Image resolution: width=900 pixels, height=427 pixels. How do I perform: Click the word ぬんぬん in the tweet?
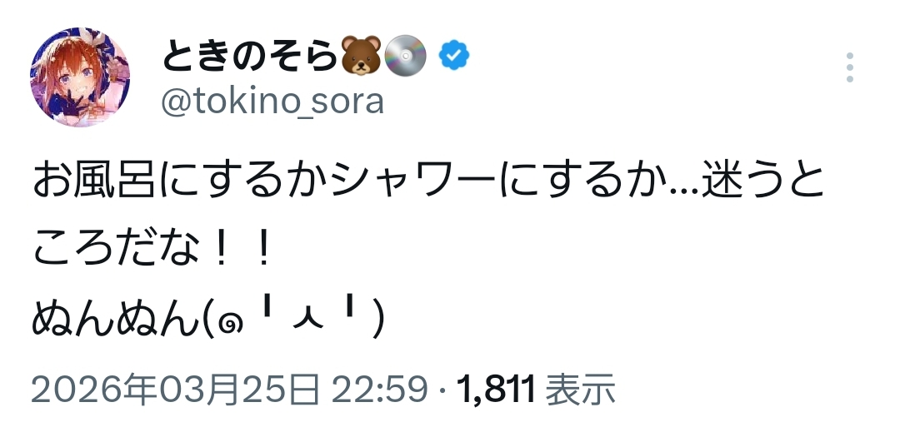tap(112, 320)
